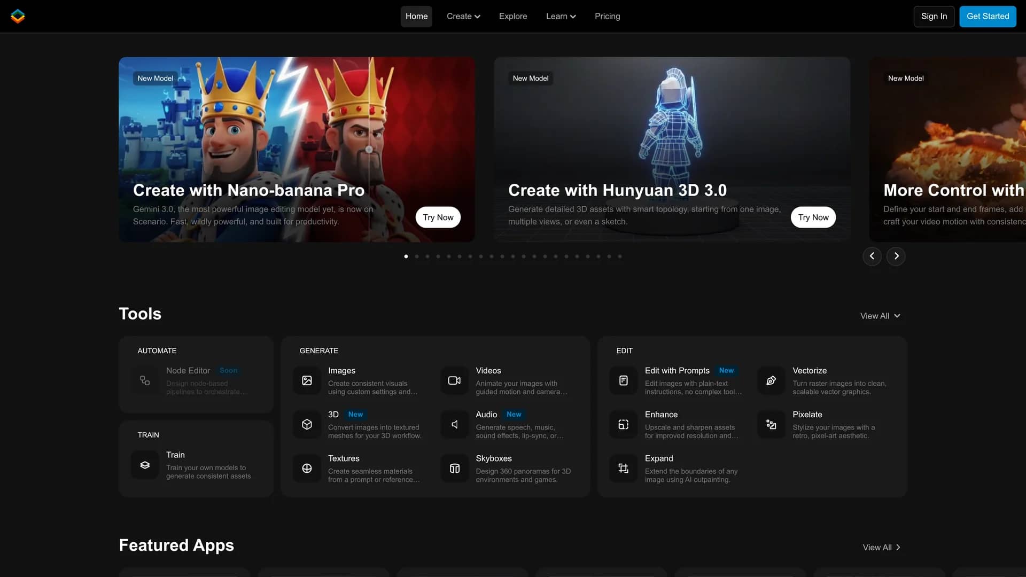The width and height of the screenshot is (1026, 577).
Task: Click the Audio speaker icon
Action: [455, 424]
